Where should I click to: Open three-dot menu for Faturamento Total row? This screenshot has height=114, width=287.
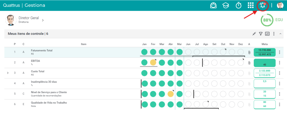279,52
